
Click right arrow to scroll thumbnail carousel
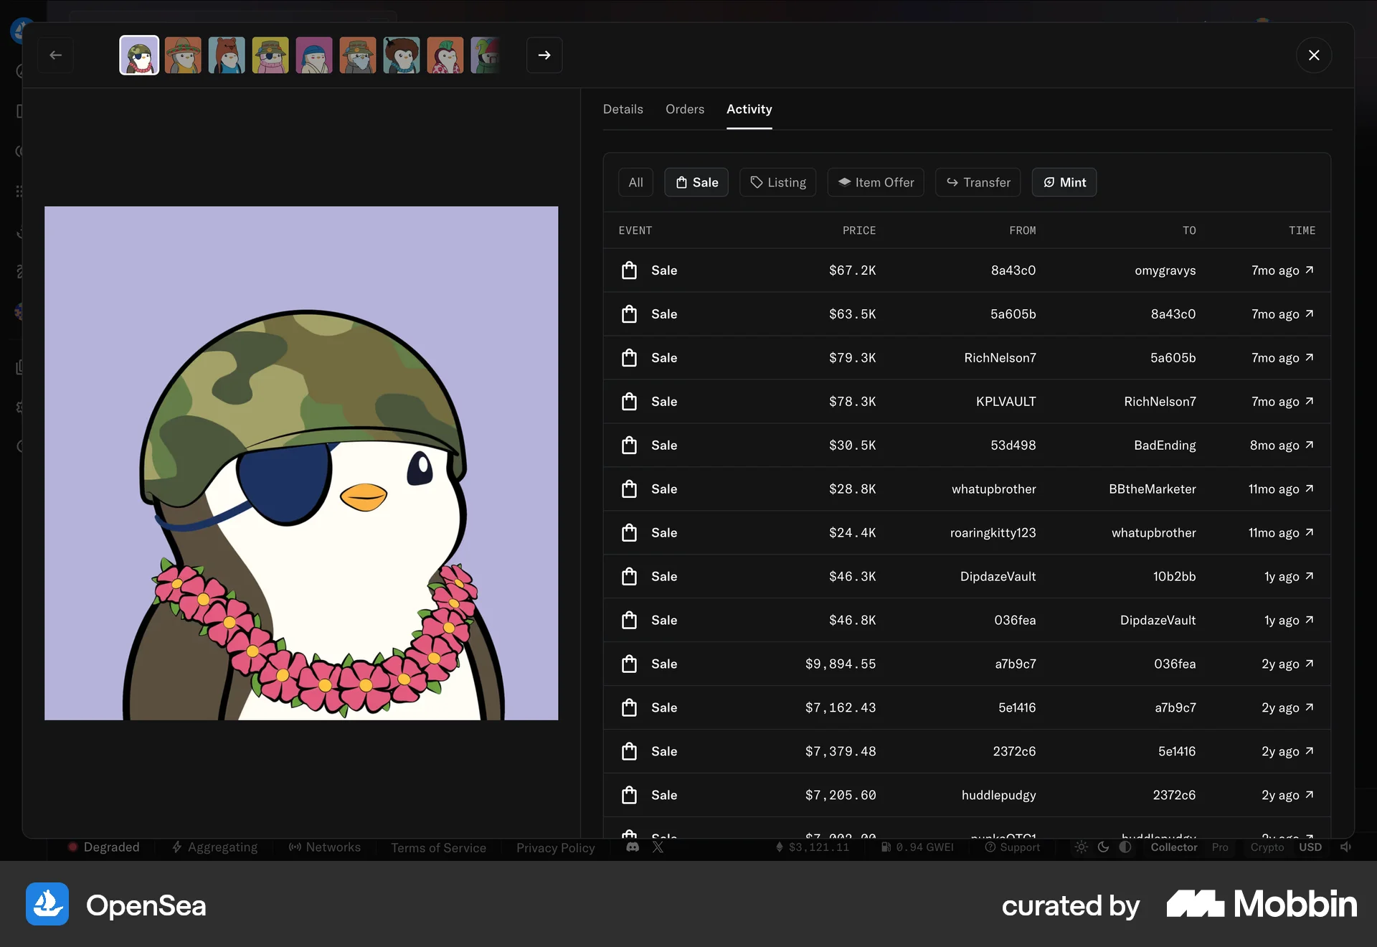click(x=544, y=55)
